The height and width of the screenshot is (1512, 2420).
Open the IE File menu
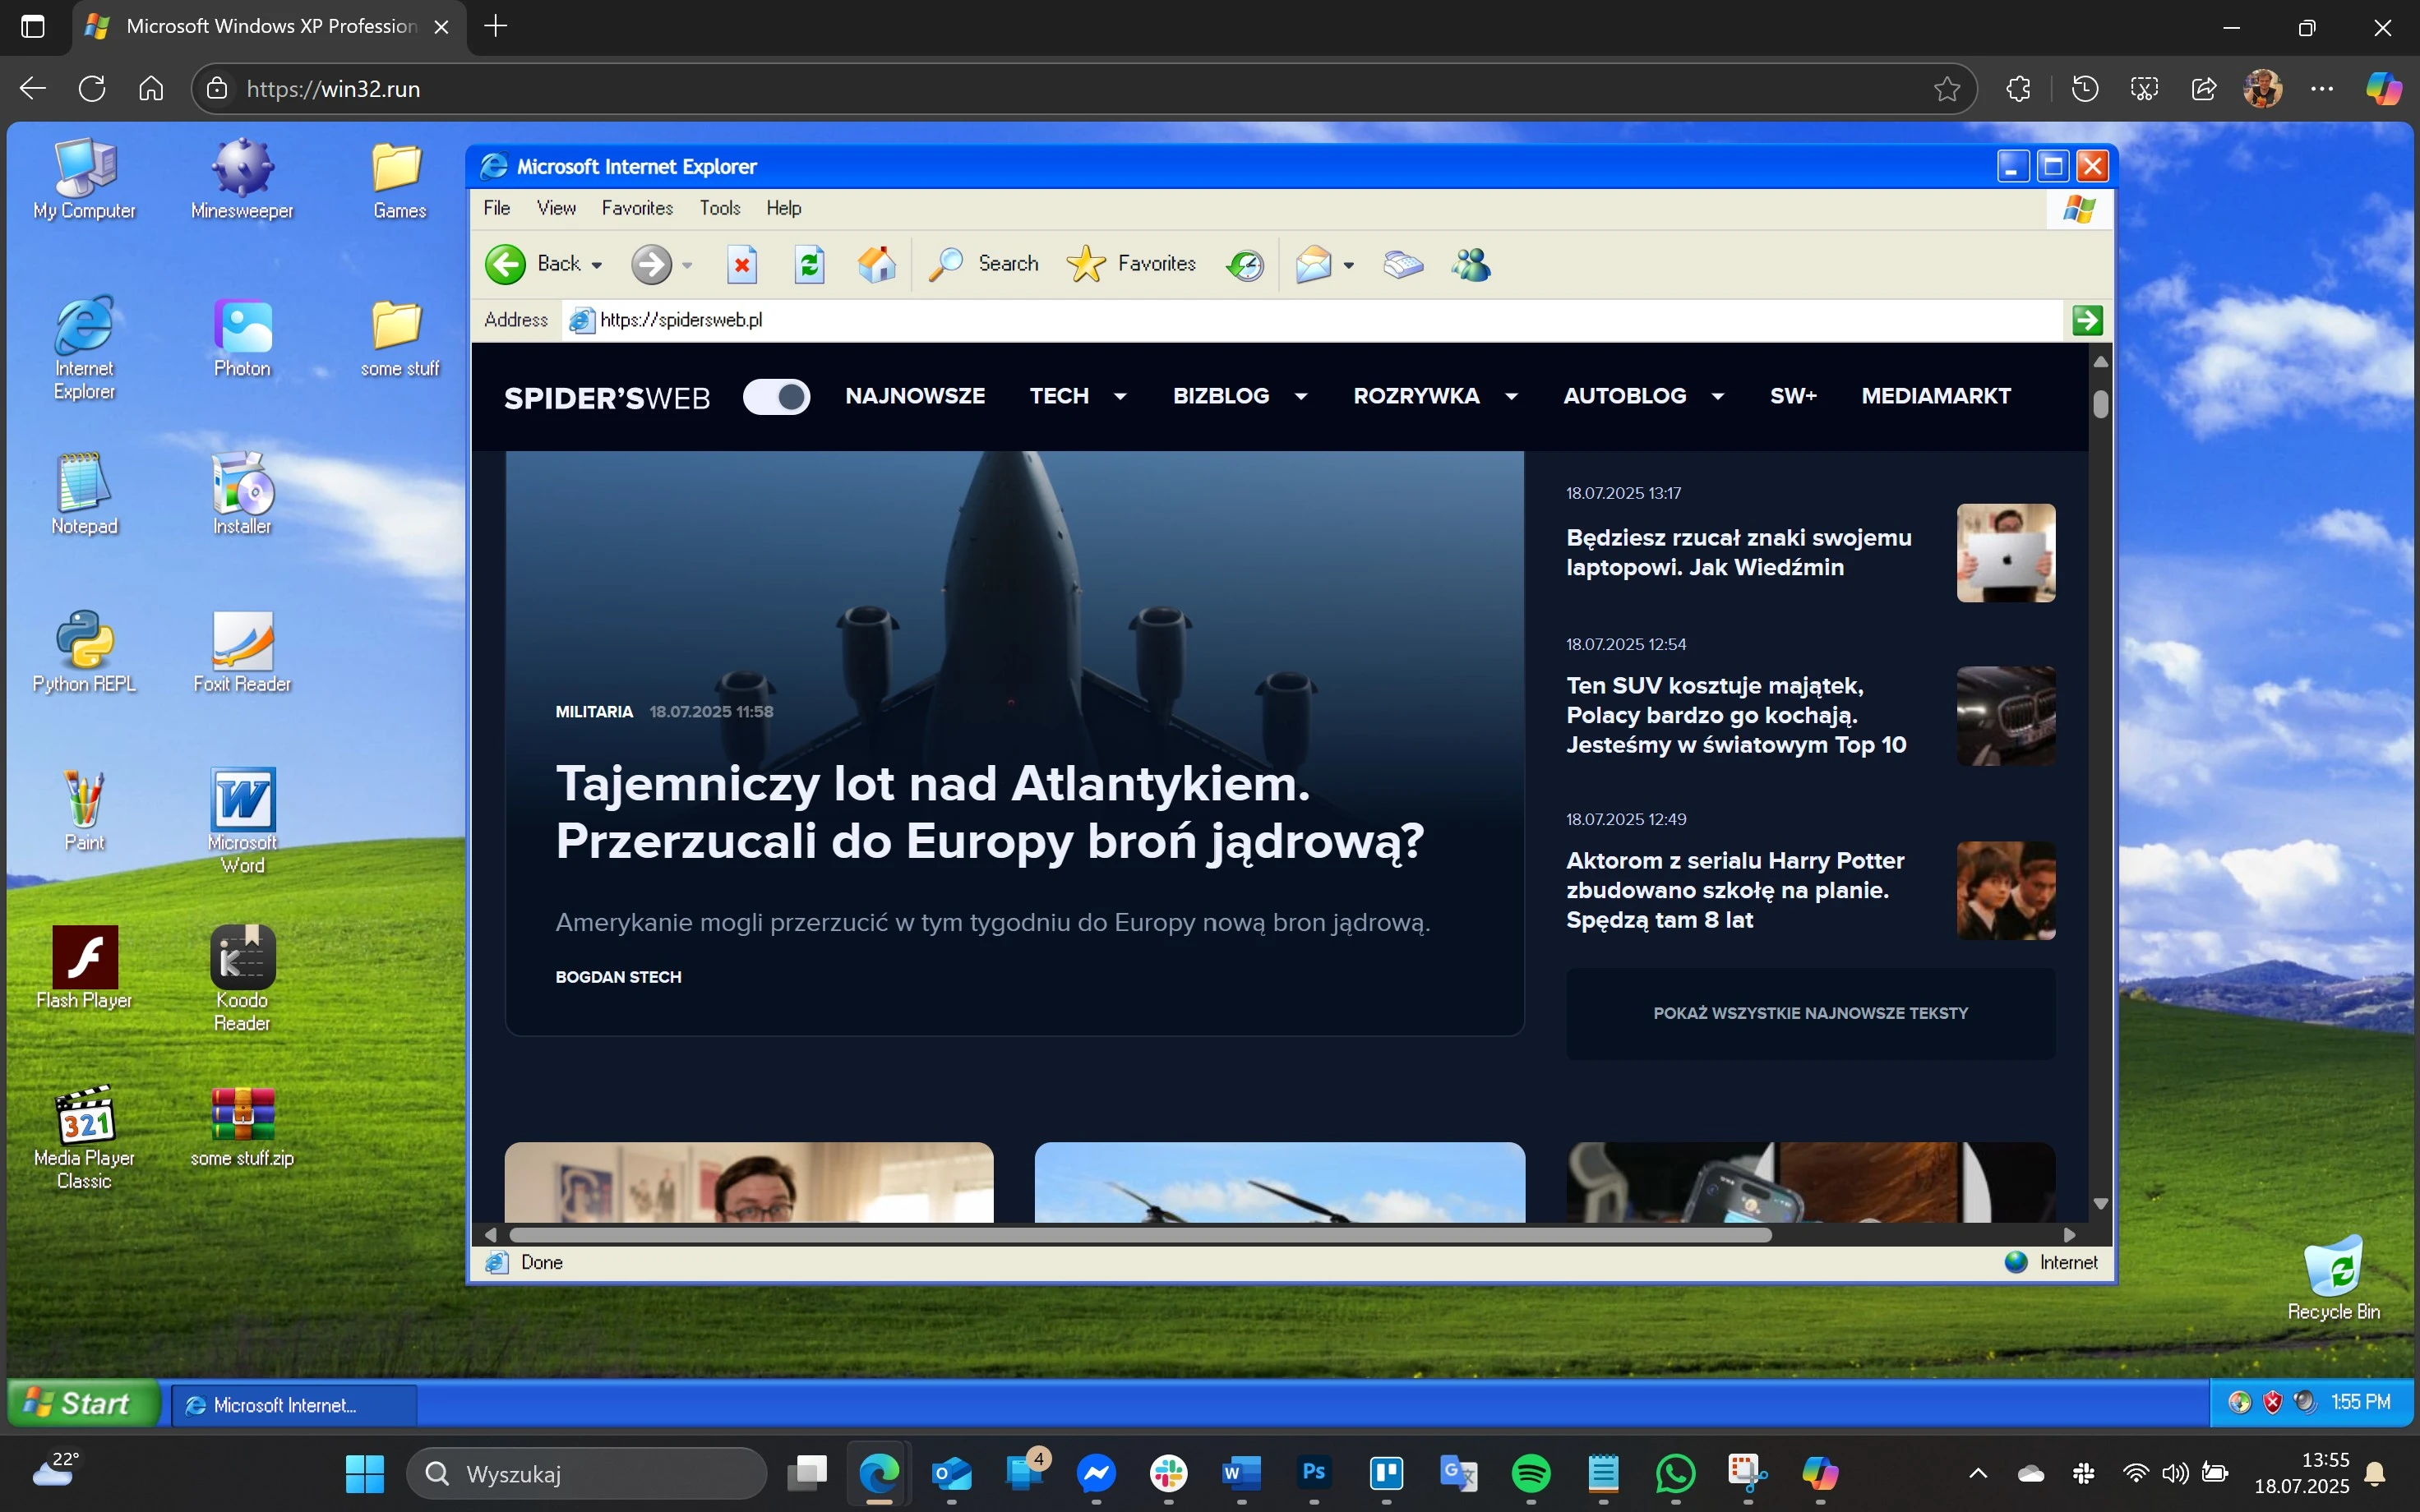pos(497,208)
